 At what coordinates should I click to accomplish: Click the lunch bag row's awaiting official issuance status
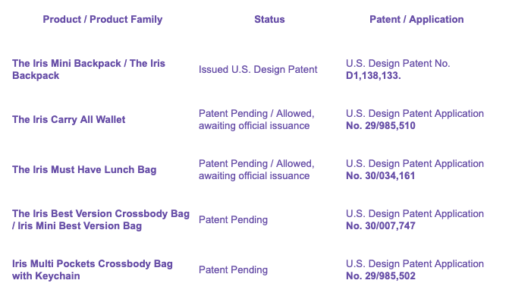point(254,176)
